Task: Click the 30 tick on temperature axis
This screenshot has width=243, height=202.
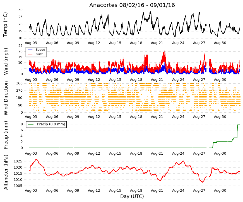Action: pos(20,10)
